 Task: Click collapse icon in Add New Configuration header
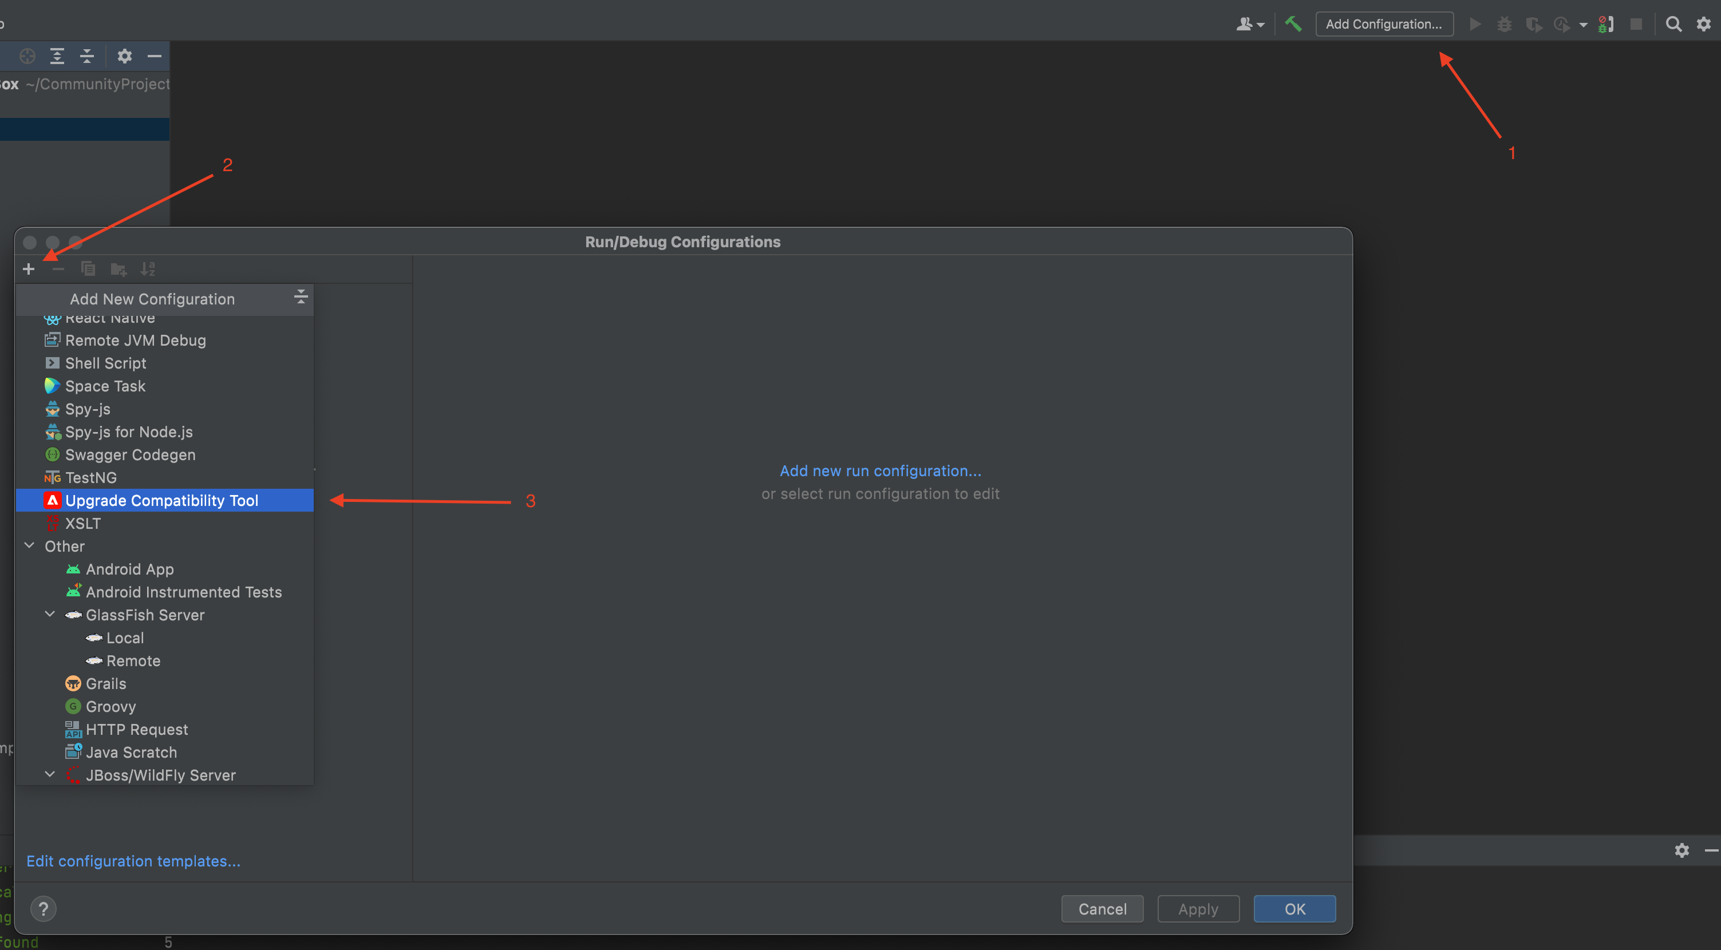301,297
